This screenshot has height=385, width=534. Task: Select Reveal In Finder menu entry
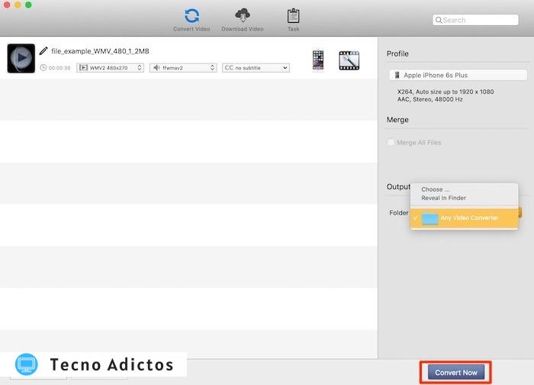443,199
